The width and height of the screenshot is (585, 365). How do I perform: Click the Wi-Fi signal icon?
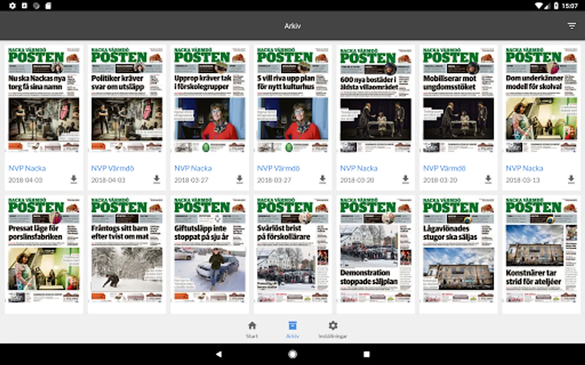[x=539, y=6]
